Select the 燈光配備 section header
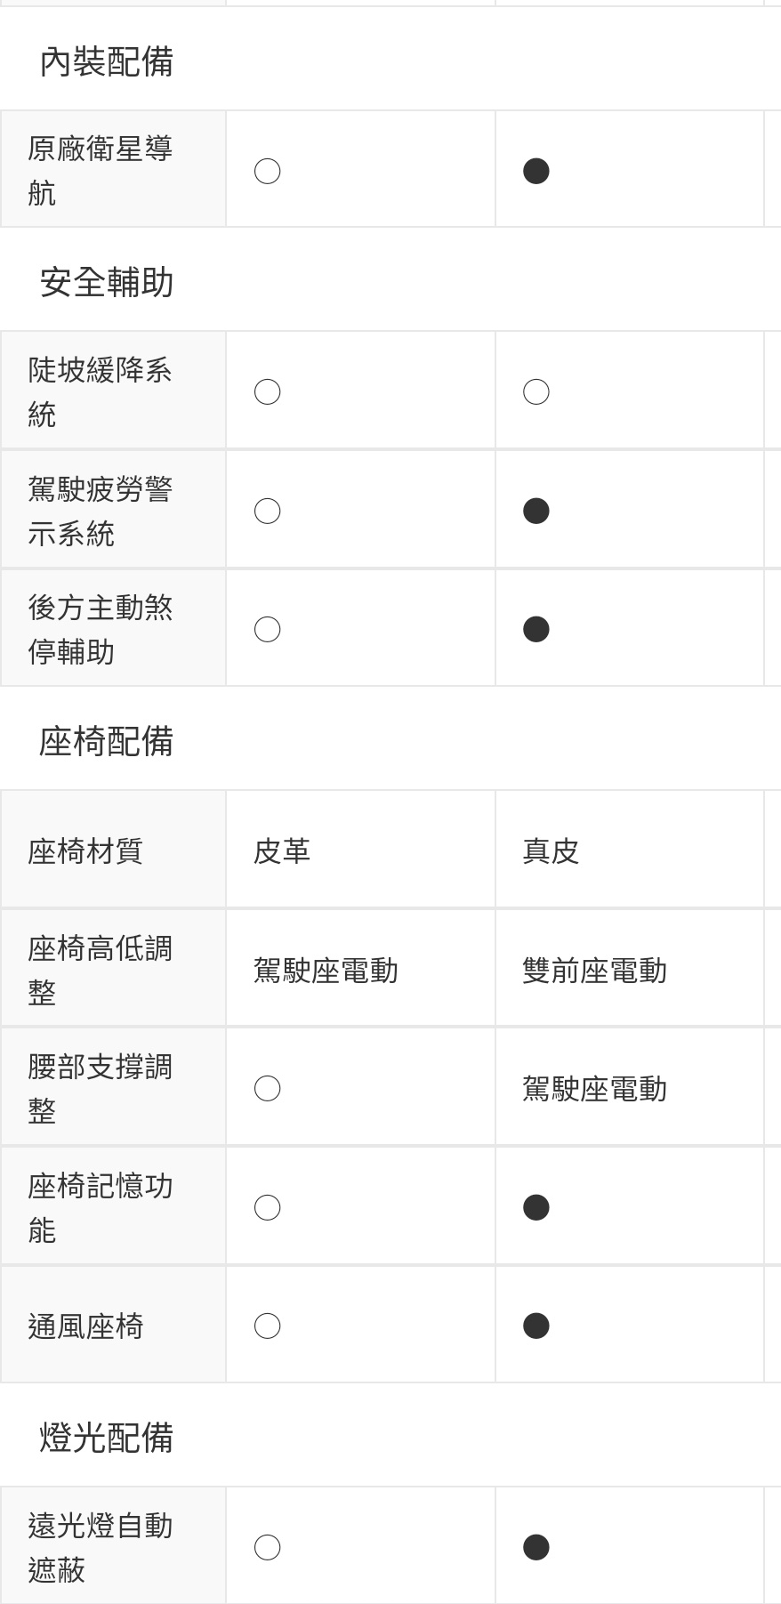This screenshot has height=1604, width=781. 106,1439
